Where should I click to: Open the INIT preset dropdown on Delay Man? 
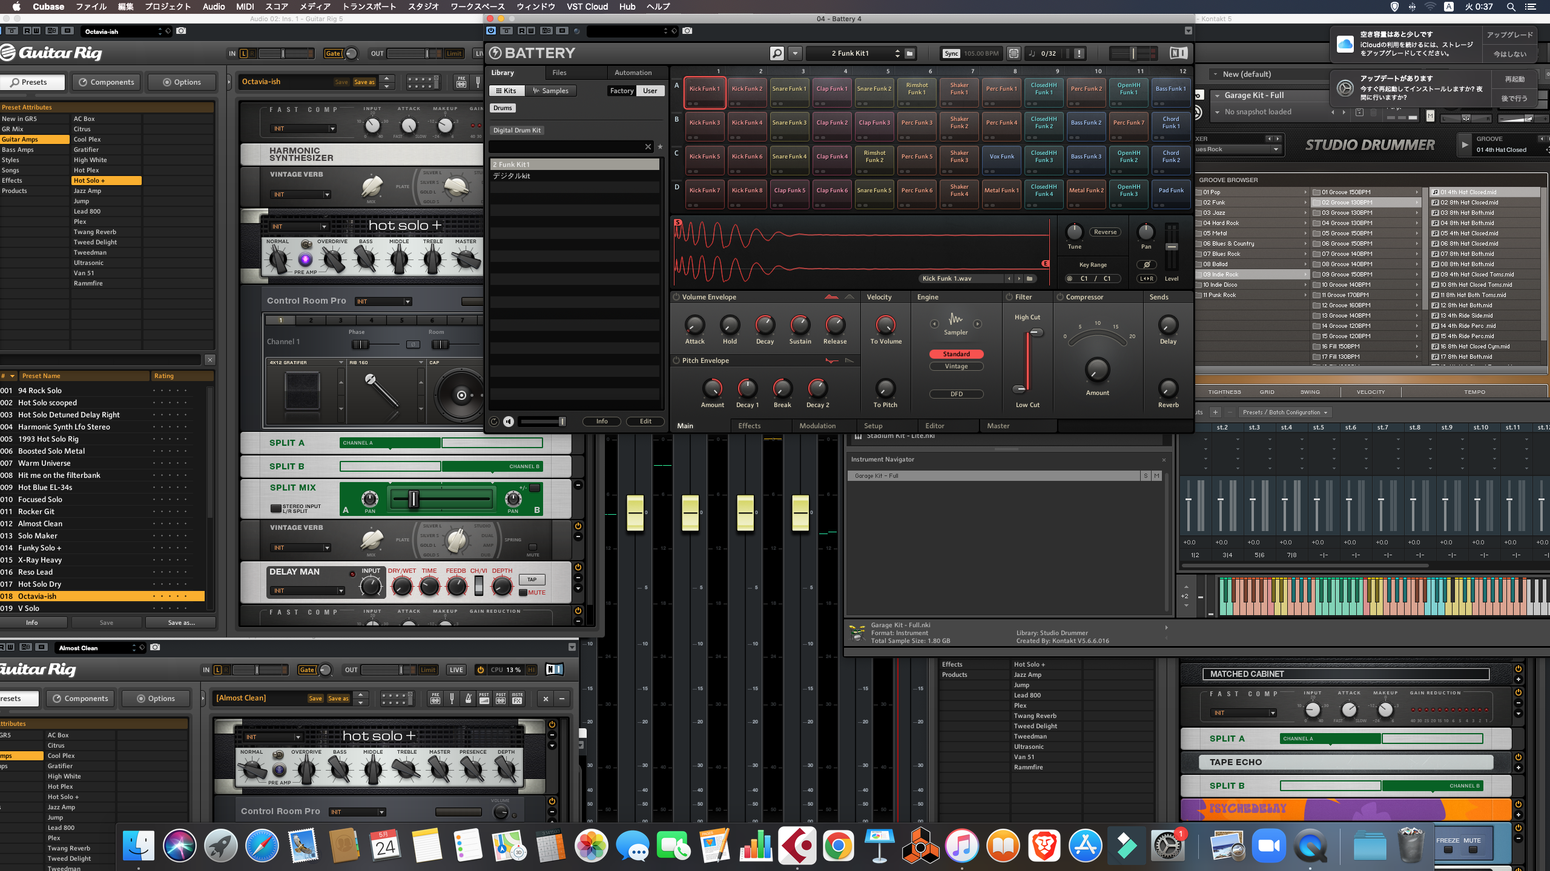click(306, 591)
